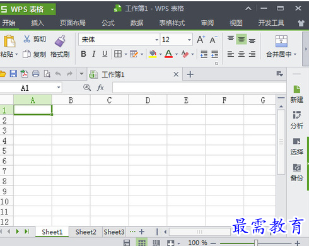
Task: Apply the borders icon
Action: pos(118,54)
